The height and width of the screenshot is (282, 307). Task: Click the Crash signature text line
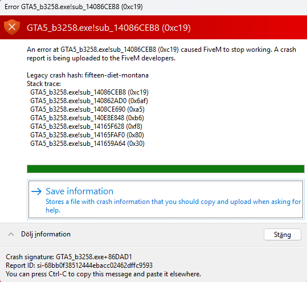(x=69, y=257)
